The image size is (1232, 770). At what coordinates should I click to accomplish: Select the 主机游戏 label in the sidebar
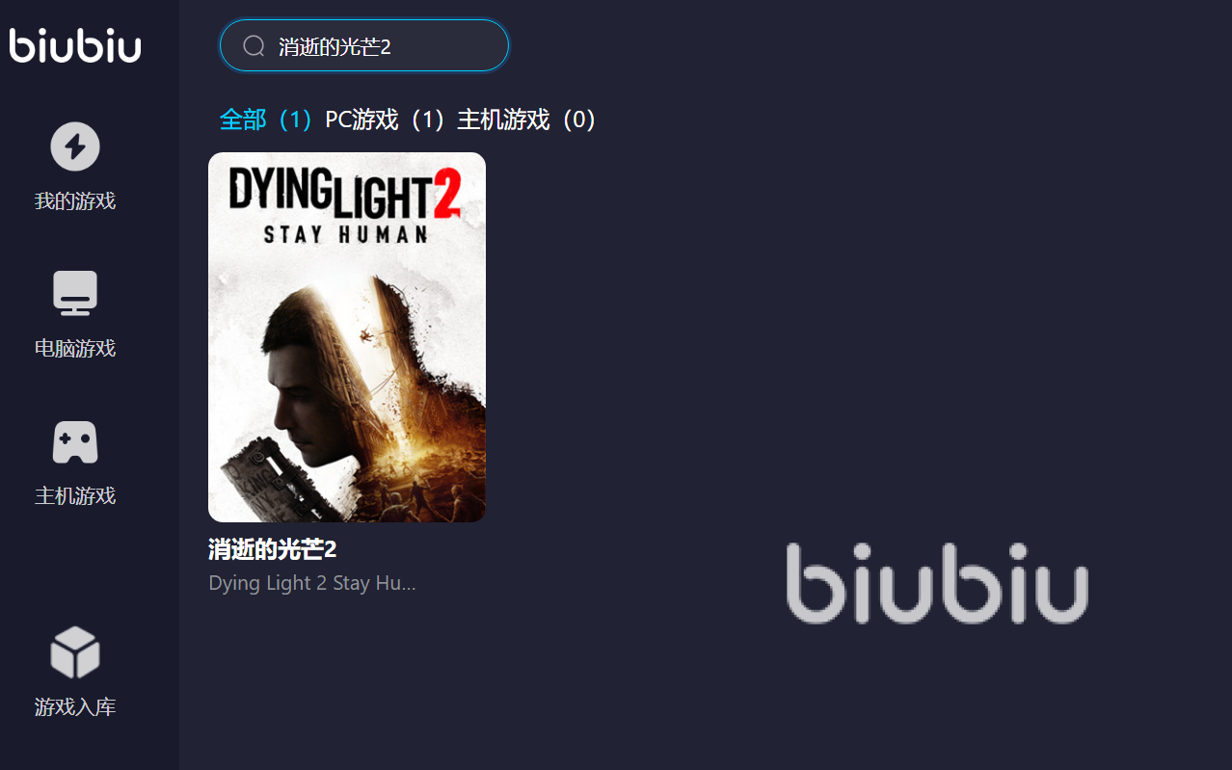click(x=75, y=496)
